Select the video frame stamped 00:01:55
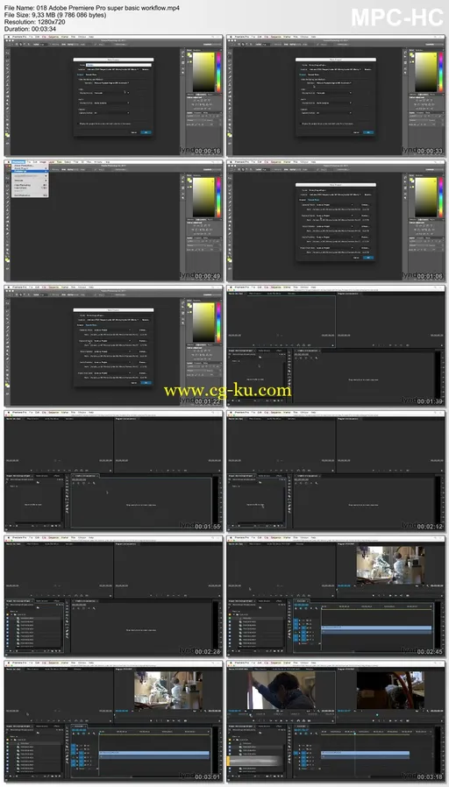This screenshot has width=449, height=787. point(113,471)
